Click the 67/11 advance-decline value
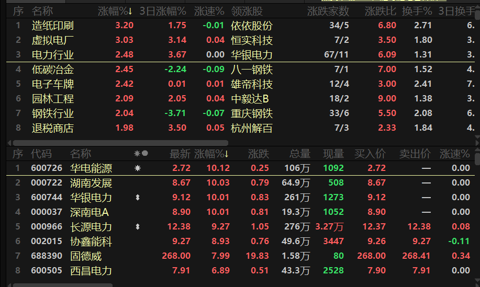The height and width of the screenshot is (287, 480). (x=336, y=55)
